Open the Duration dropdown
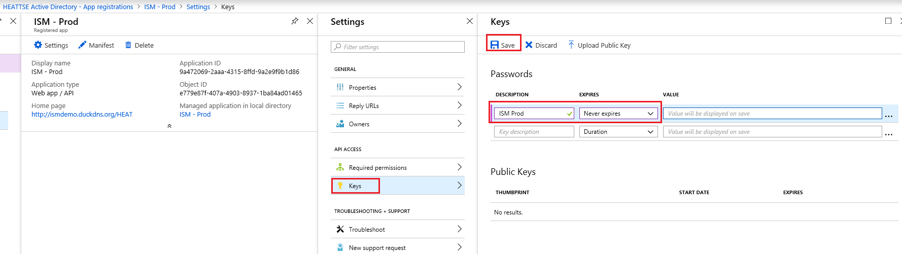This screenshot has height=254, width=902. pyautogui.click(x=618, y=132)
